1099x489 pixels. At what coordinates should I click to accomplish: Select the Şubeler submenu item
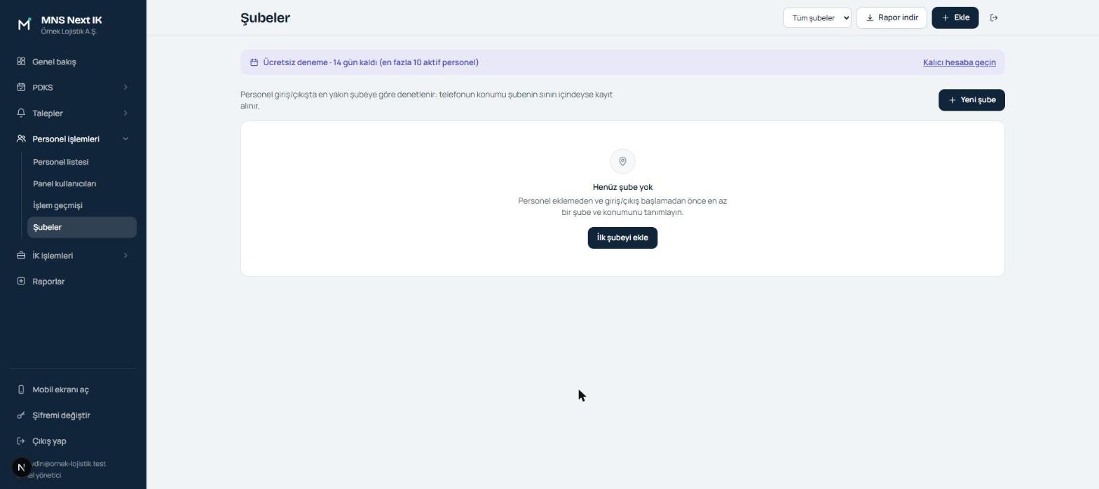[82, 227]
